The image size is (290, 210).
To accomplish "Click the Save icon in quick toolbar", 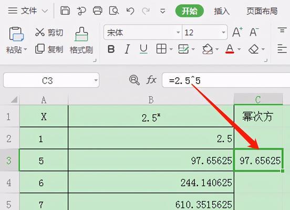I will pos(65,10).
